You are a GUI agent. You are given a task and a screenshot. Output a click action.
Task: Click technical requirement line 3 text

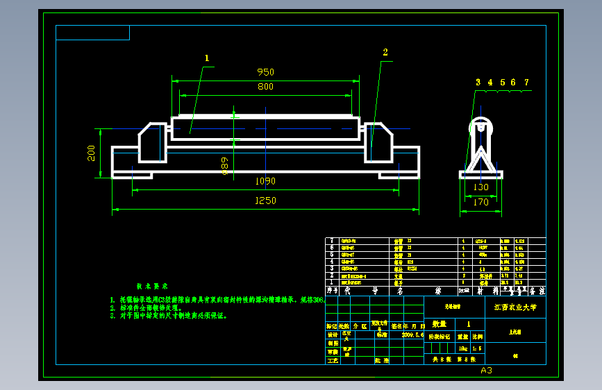tap(169, 316)
